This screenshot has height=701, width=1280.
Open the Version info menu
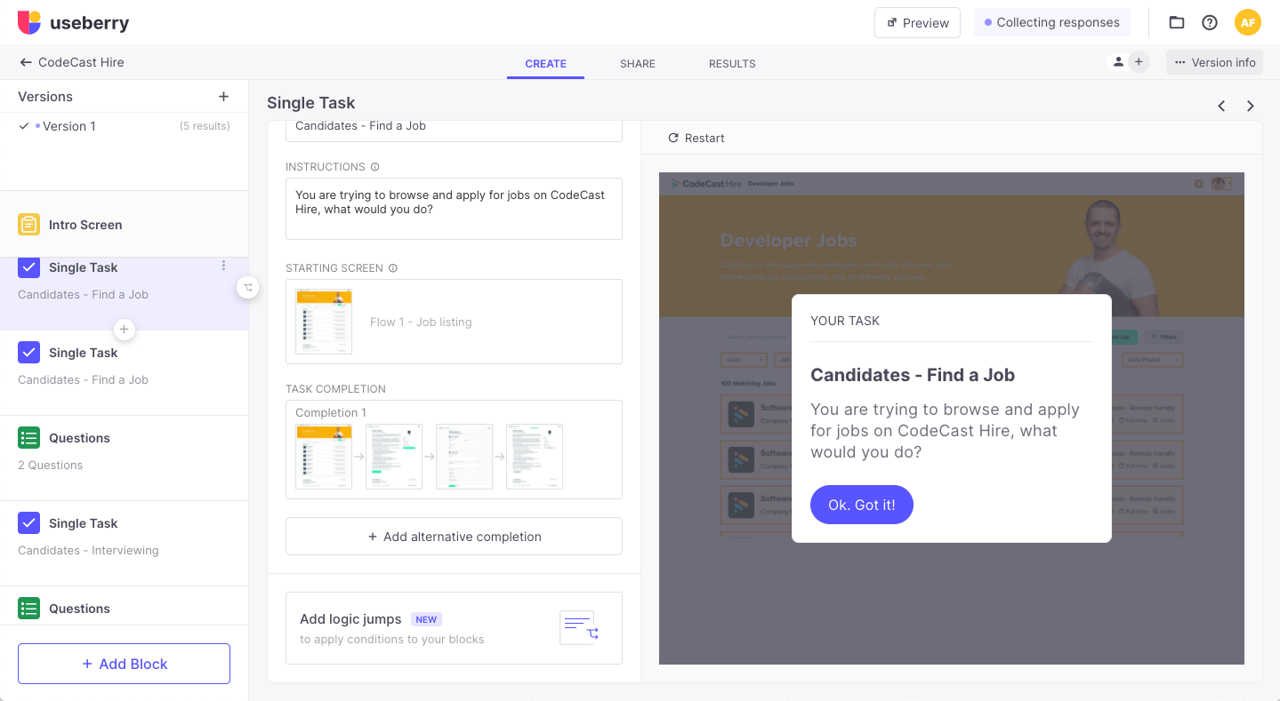coord(1214,62)
